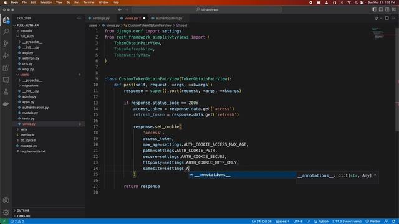
Task: Click the full-auth-api command center search
Action: click(206, 10)
